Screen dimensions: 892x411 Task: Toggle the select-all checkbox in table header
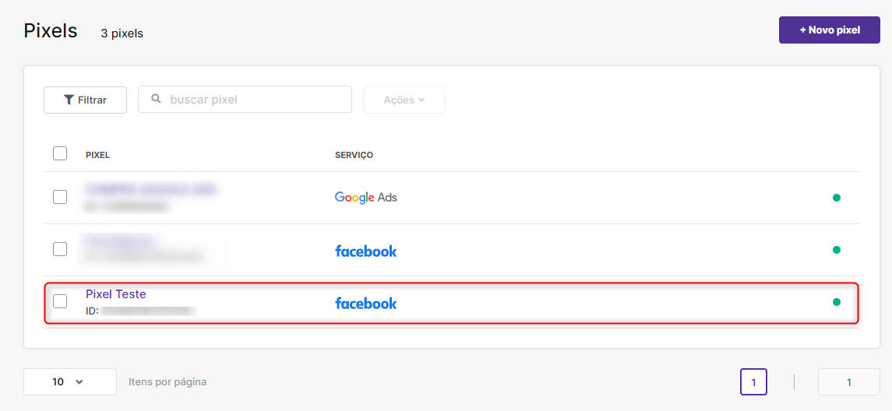click(60, 153)
